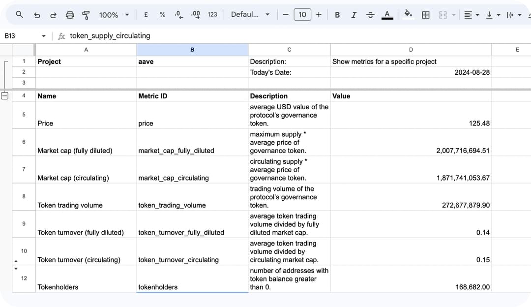Select the price value 125.48
Screen dimensions: 531x307
[411, 115]
